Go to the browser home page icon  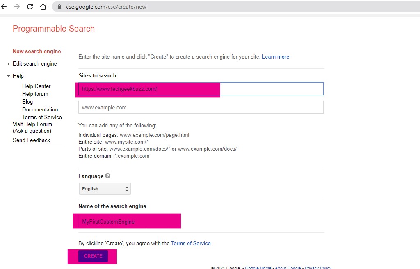point(43,7)
